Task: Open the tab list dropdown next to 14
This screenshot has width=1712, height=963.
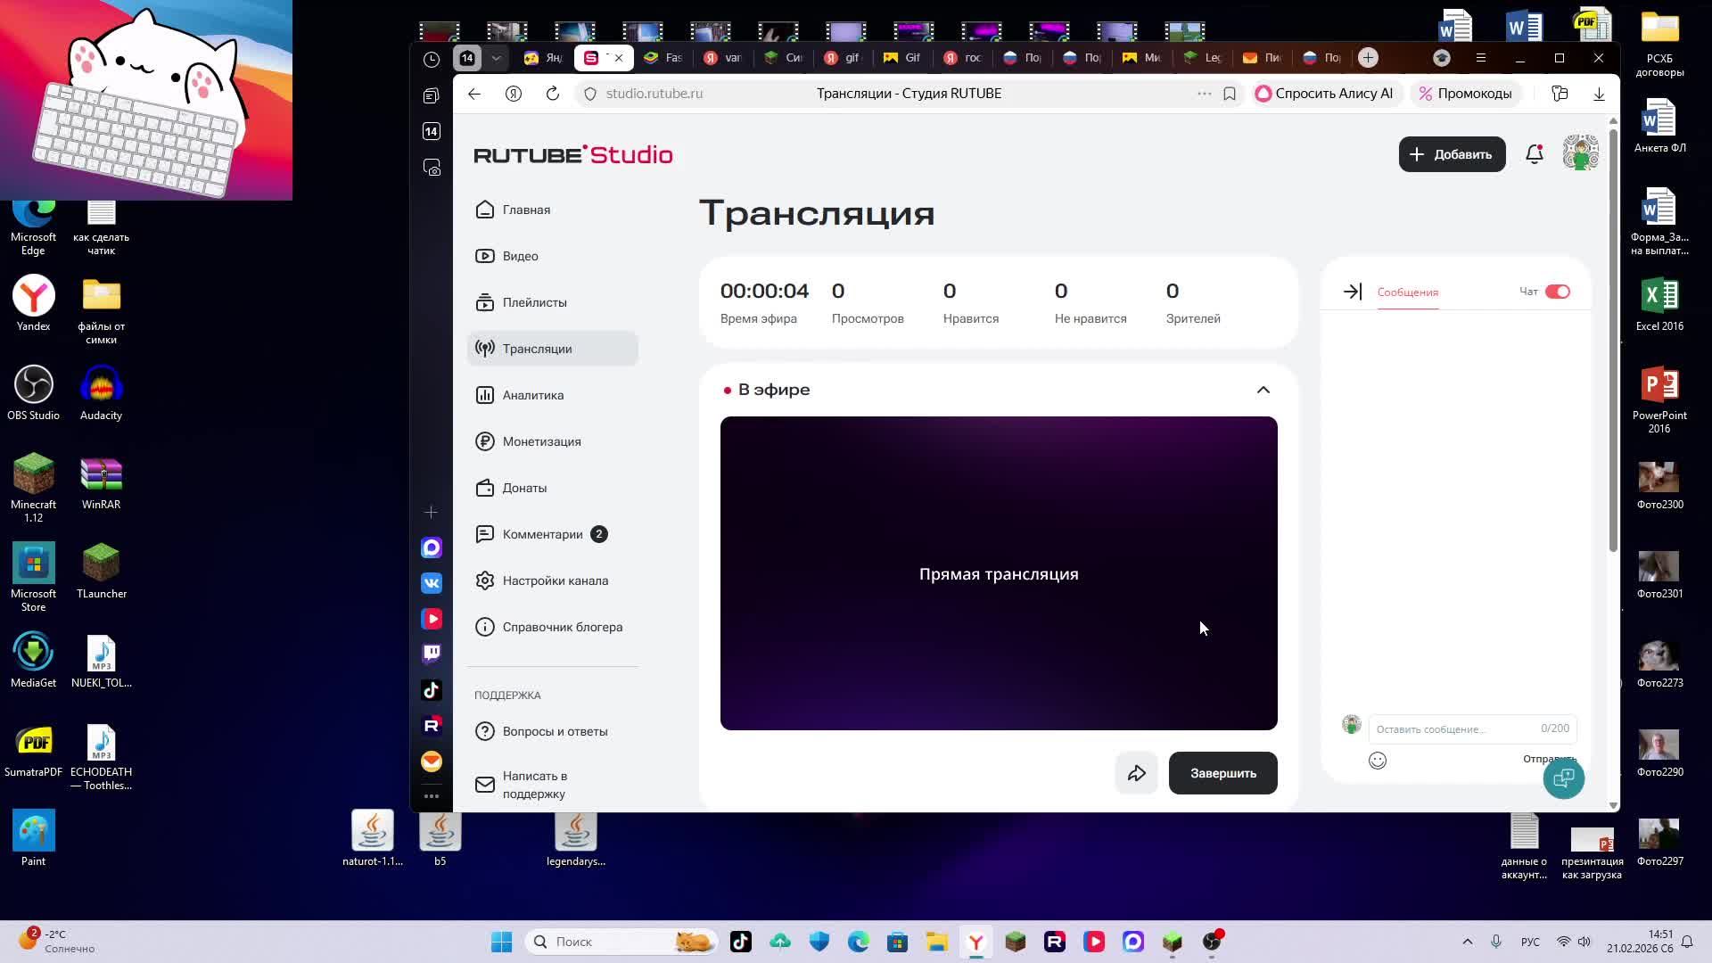Action: pos(496,57)
